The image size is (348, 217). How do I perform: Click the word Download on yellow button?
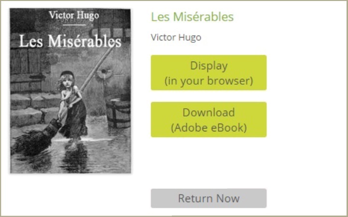point(209,113)
